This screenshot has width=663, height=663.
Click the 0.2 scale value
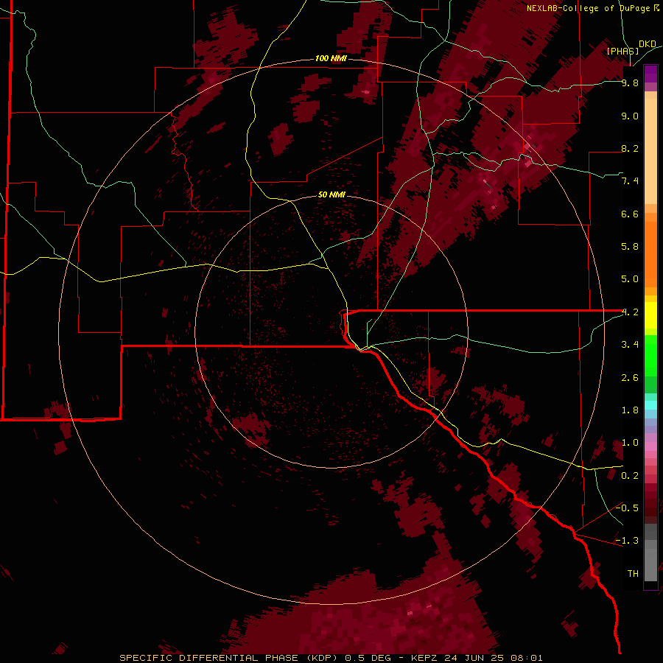tap(630, 476)
